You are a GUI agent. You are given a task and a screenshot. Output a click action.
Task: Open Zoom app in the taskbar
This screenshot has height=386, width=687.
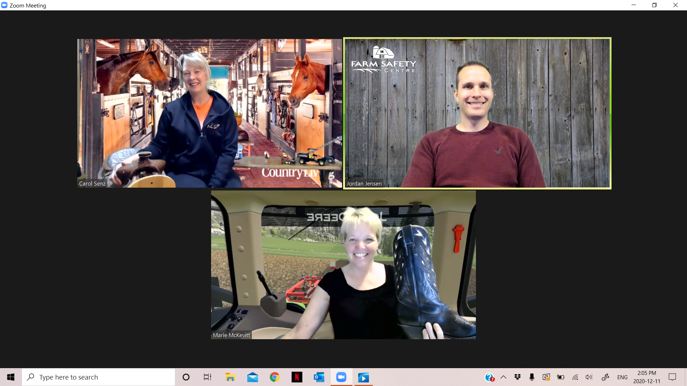pyautogui.click(x=341, y=377)
